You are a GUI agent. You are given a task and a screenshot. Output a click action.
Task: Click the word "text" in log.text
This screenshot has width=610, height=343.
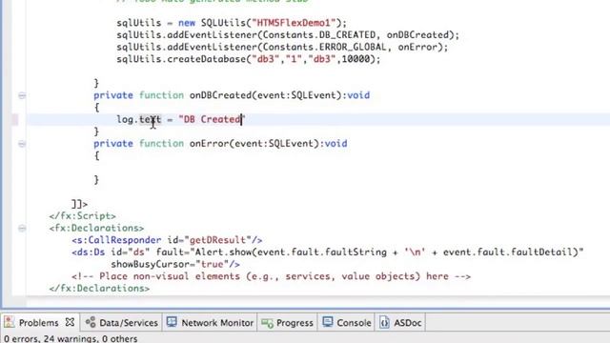(x=151, y=119)
